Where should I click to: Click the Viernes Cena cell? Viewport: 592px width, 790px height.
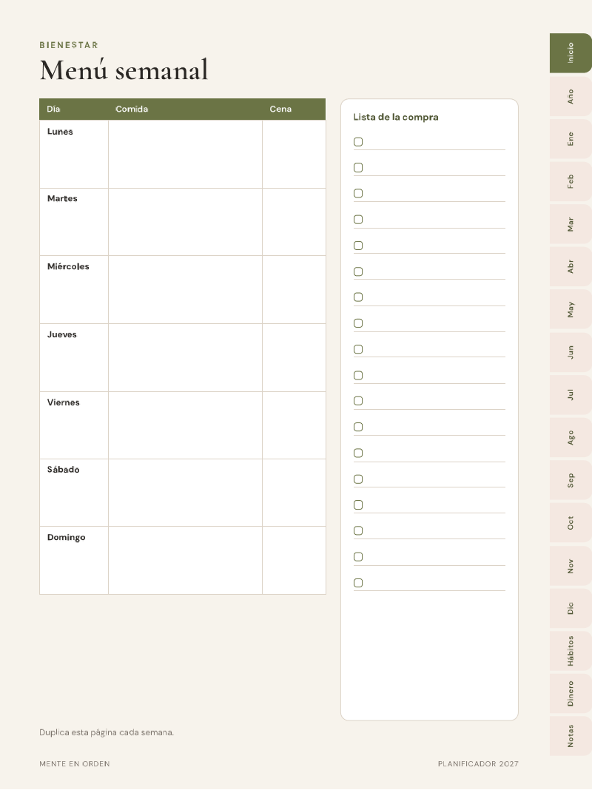(295, 425)
